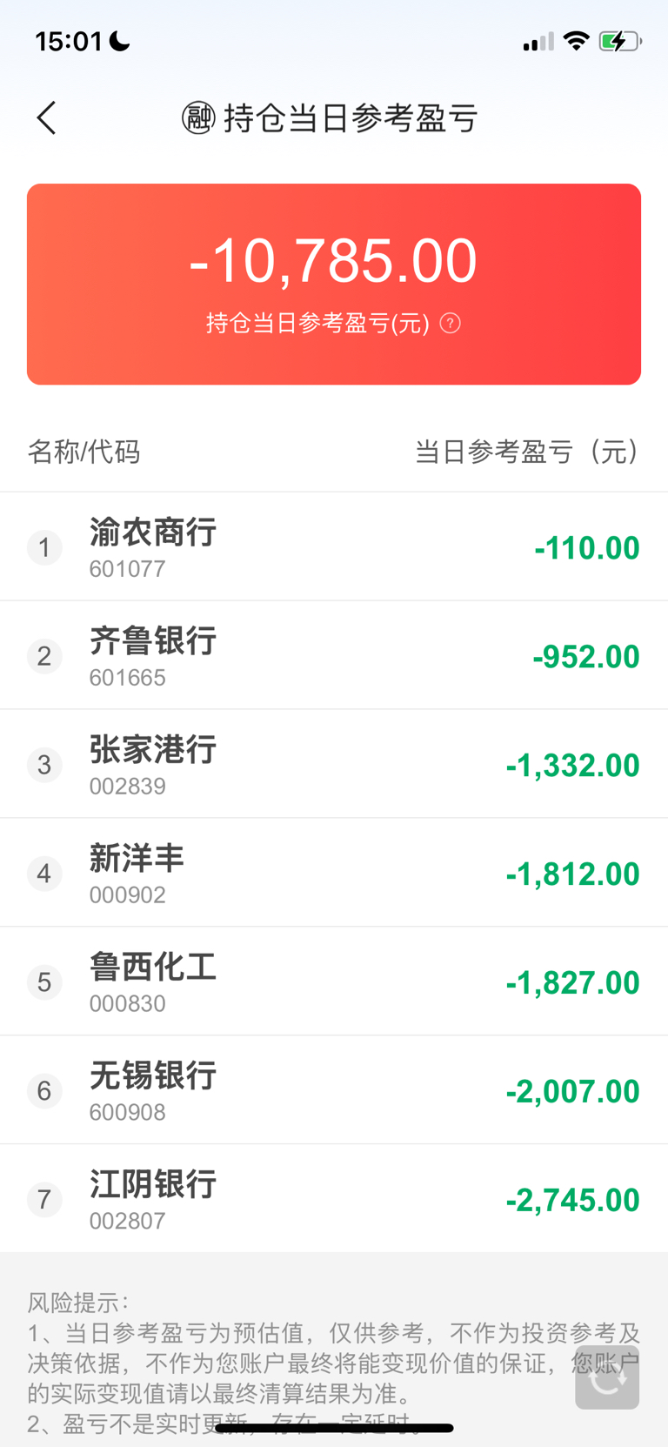Tap the 当日参考盈亏（元）column header
Screen dimensions: 668x1447
(527, 452)
